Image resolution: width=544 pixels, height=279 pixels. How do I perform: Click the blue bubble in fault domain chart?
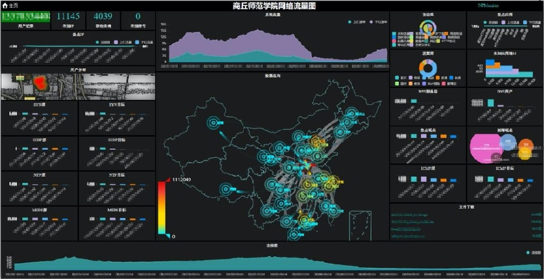pyautogui.click(x=508, y=142)
